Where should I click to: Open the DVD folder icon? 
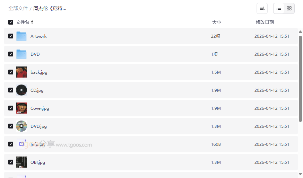coord(21,54)
